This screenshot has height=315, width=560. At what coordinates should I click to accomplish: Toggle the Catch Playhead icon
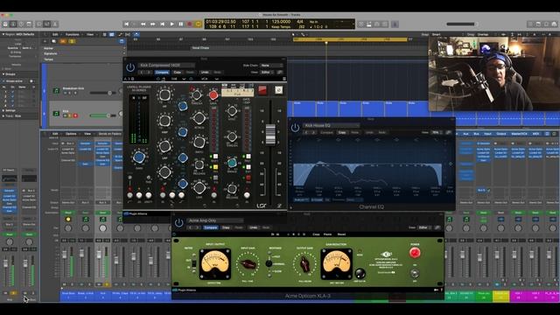point(136,35)
